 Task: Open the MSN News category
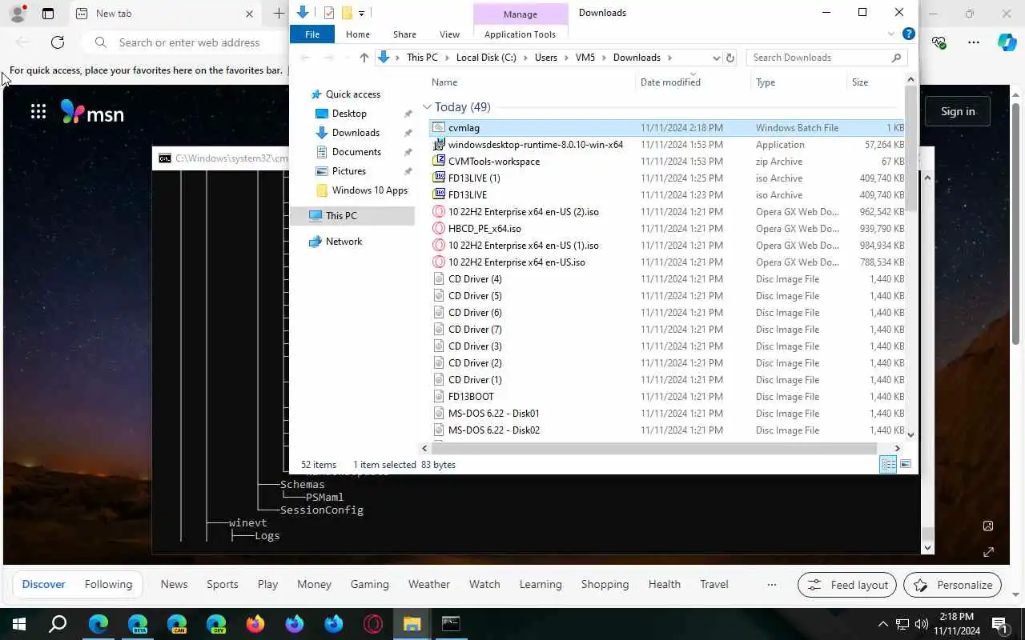pos(174,585)
